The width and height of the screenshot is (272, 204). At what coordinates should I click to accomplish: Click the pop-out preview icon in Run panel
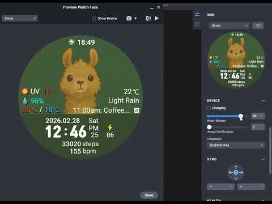258,25
